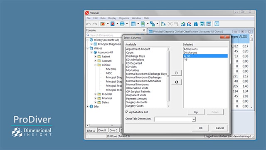Open the Data menu
The height and width of the screenshot is (150, 266).
tap(103, 18)
